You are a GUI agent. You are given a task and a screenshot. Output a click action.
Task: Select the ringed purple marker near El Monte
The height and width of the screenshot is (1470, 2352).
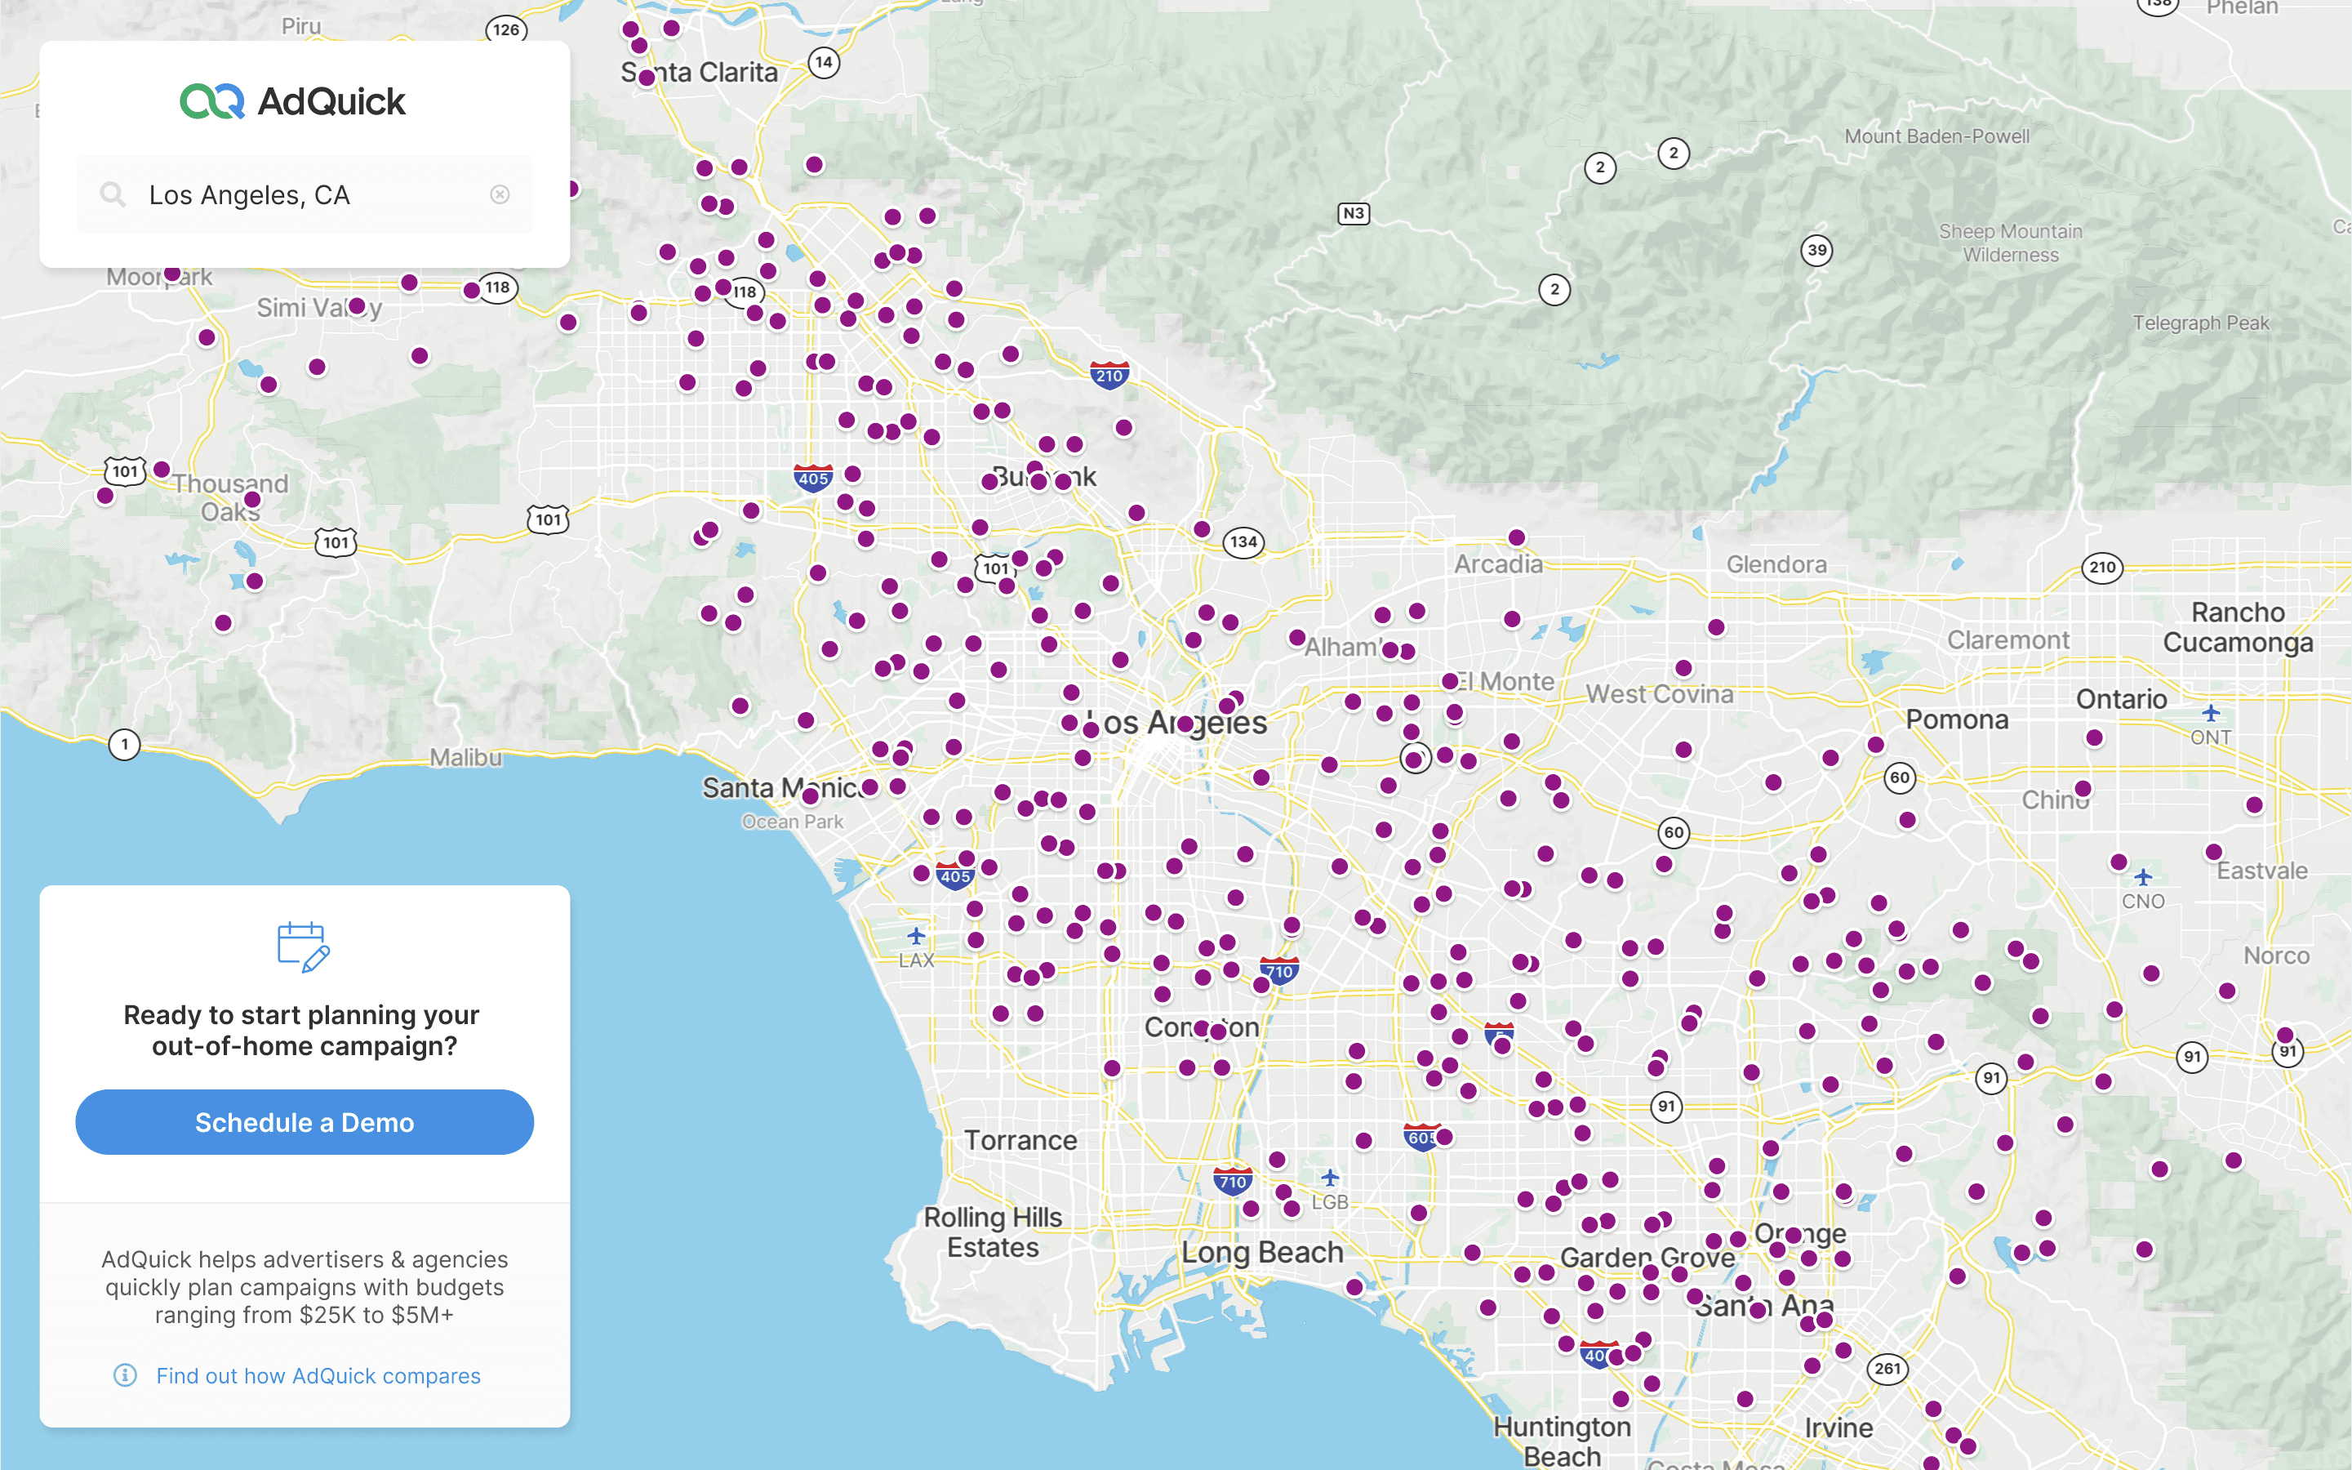1415,759
